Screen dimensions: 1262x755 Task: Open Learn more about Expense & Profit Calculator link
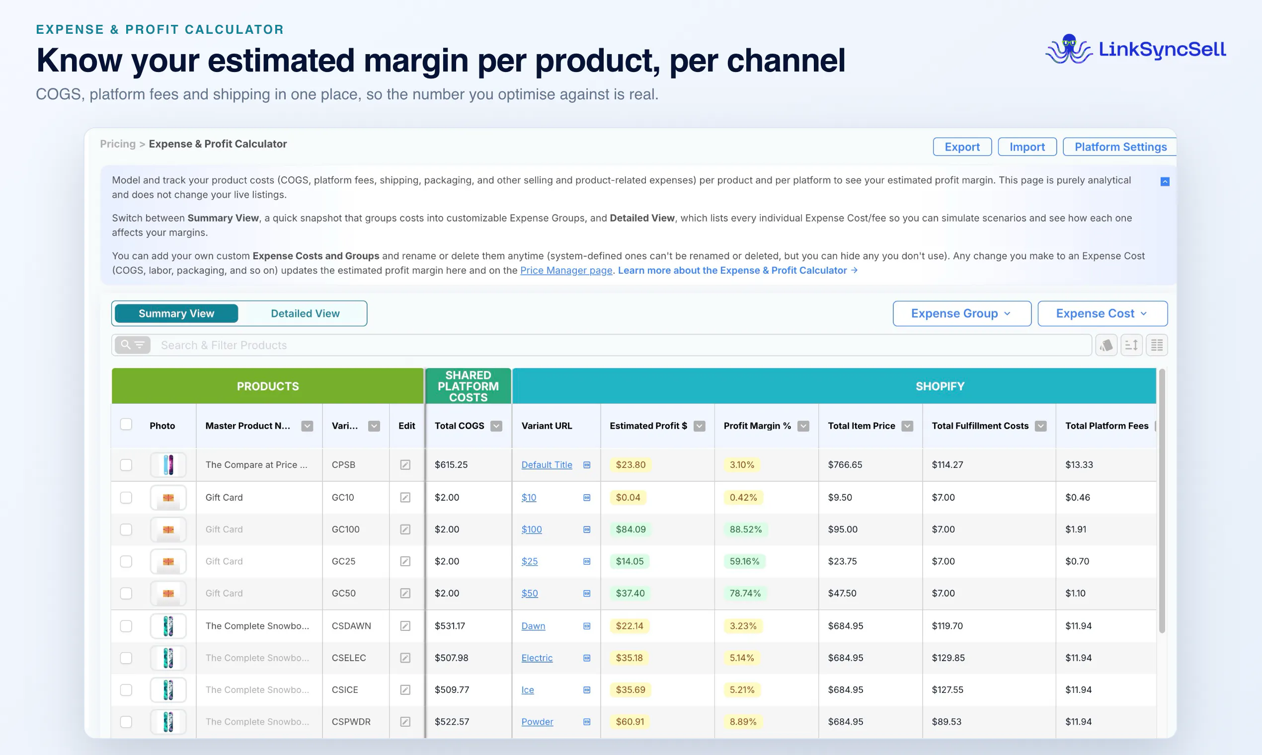tap(737, 271)
